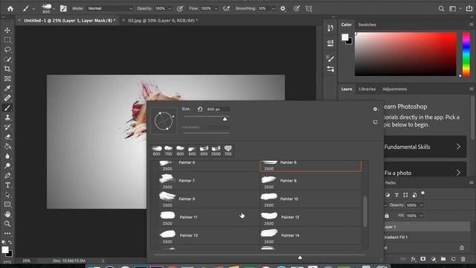Reset brush size icon next to Size

click(x=200, y=109)
